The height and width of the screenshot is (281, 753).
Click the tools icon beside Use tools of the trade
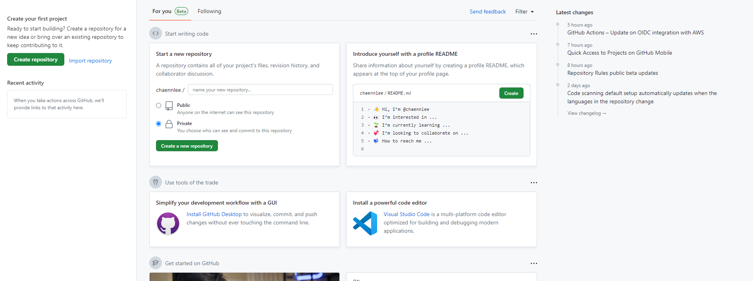click(x=156, y=182)
